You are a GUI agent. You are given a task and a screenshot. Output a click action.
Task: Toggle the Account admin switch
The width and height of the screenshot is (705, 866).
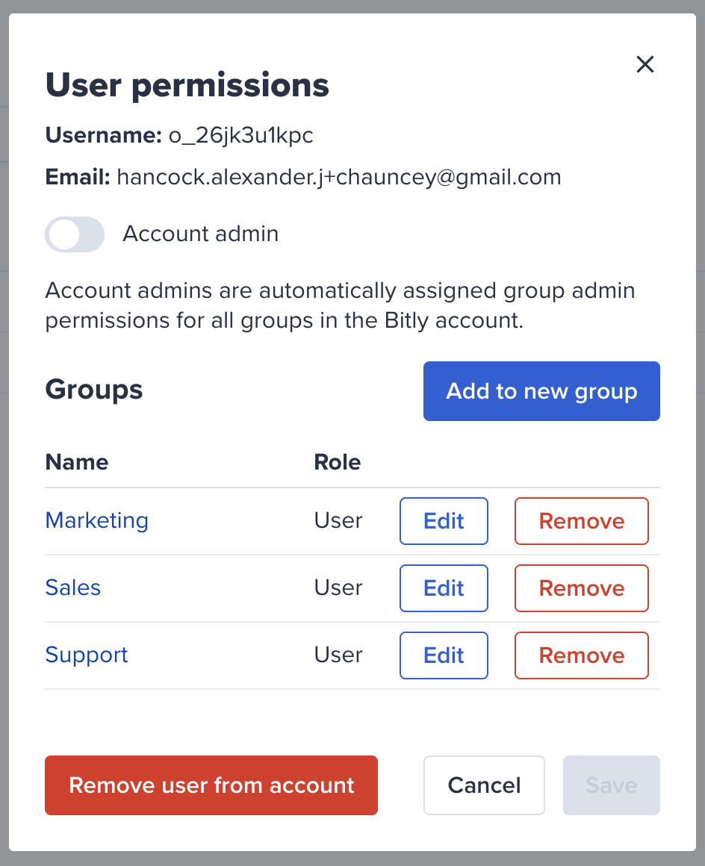75,234
